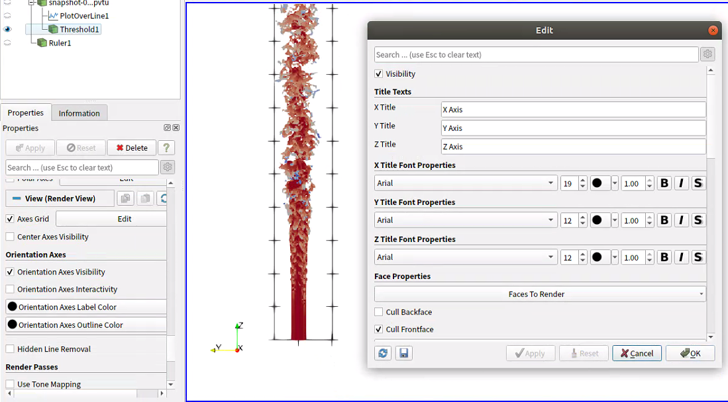Toggle bold for X Title font

point(664,184)
